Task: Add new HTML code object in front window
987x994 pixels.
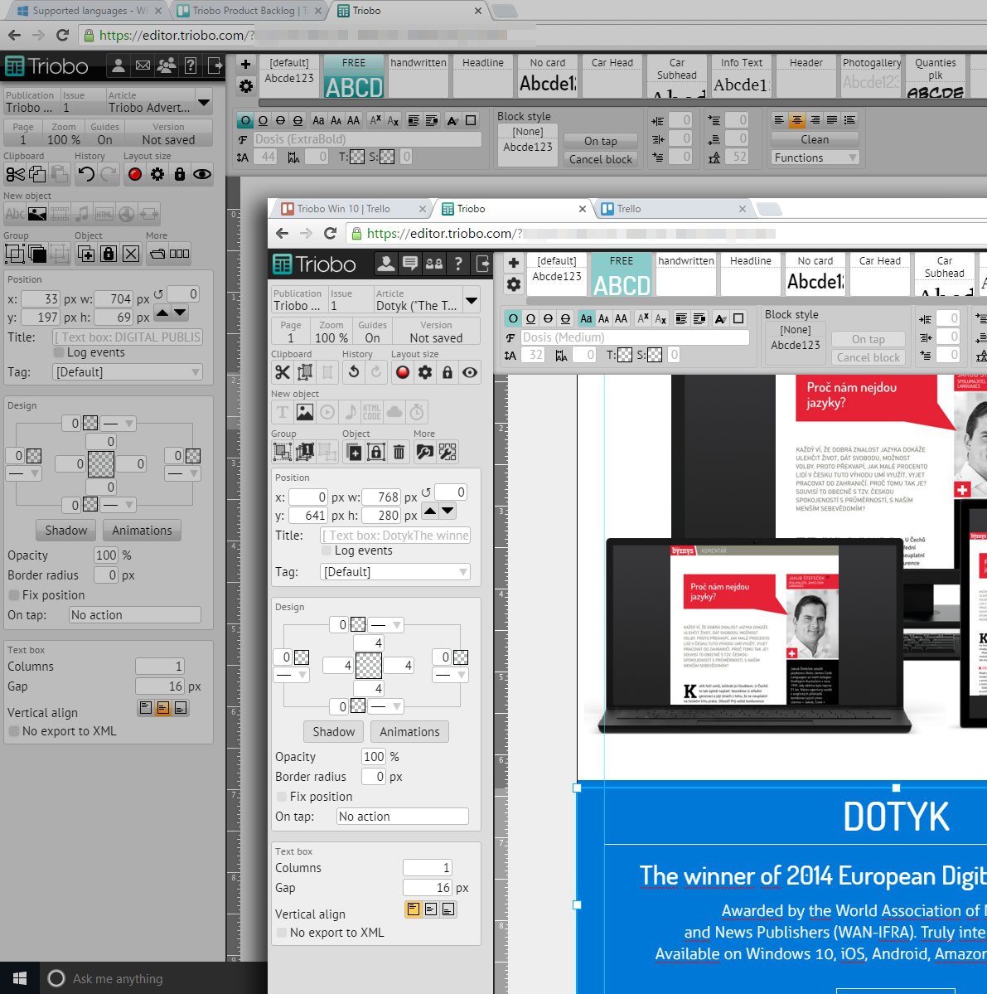Action: (x=372, y=413)
